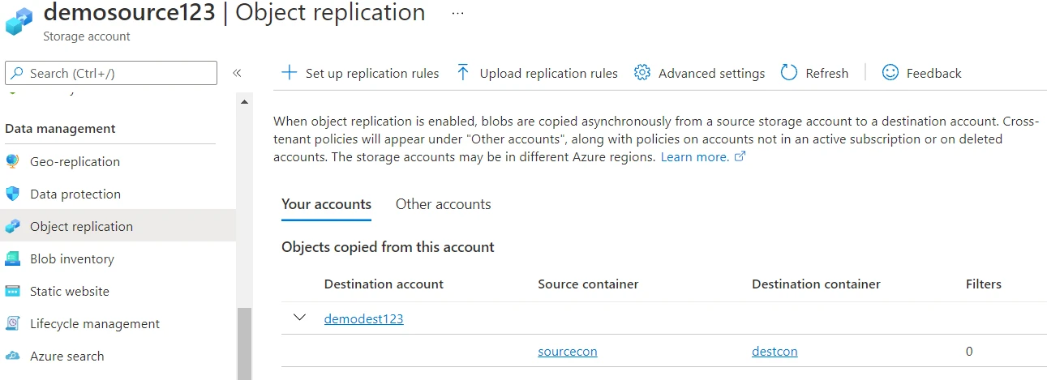
Task: Click the search magnifier icon in sidebar
Action: (17, 73)
